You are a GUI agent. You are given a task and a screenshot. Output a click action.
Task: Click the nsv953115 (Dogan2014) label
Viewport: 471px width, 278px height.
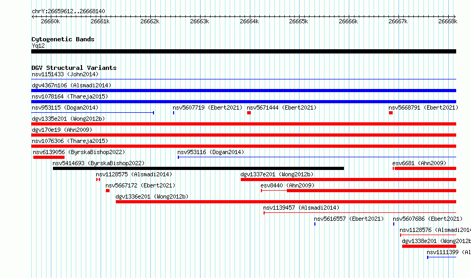click(x=65, y=107)
